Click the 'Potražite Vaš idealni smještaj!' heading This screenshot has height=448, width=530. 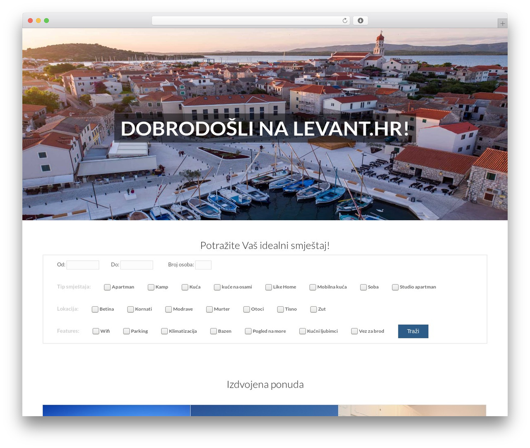265,245
